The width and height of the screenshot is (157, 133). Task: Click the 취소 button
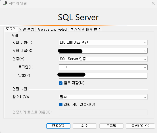(x=85, y=126)
